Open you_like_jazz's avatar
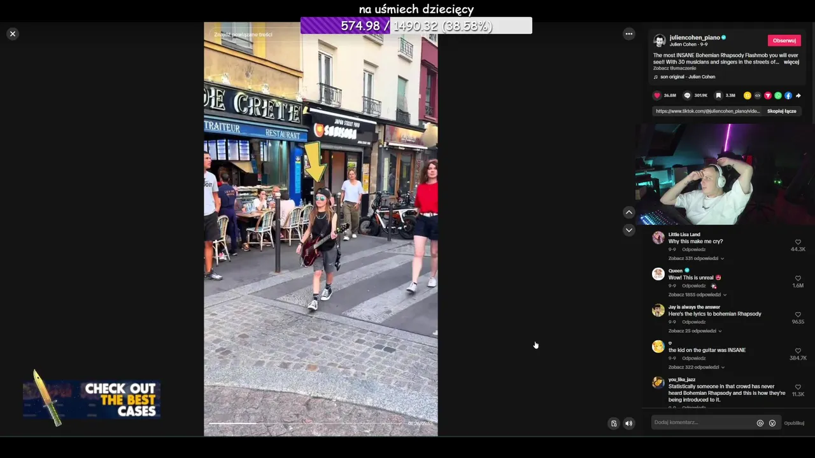Viewport: 815px width, 458px height. [x=658, y=383]
